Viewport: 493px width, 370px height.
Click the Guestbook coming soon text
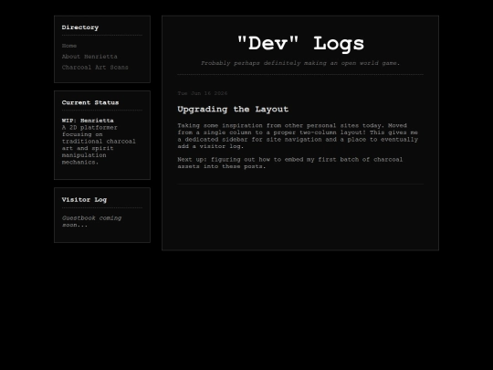pos(91,221)
